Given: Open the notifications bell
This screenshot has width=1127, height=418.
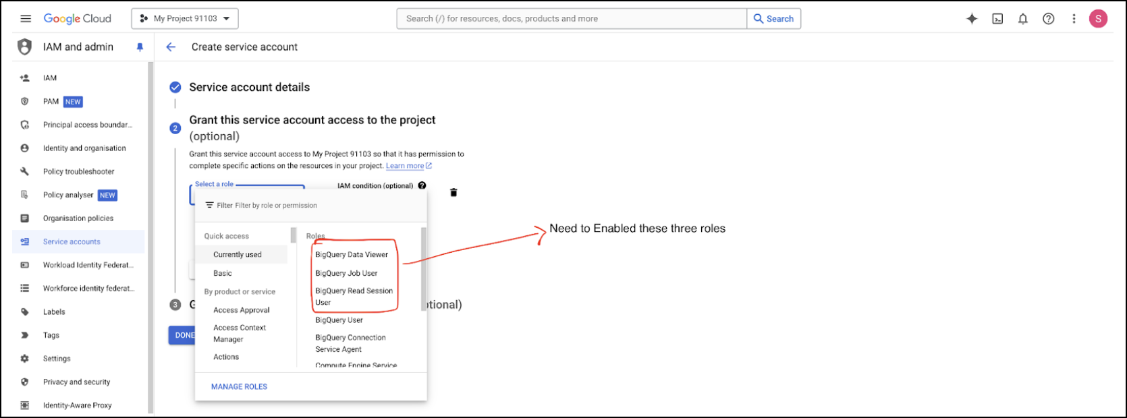Looking at the screenshot, I should click(1023, 19).
